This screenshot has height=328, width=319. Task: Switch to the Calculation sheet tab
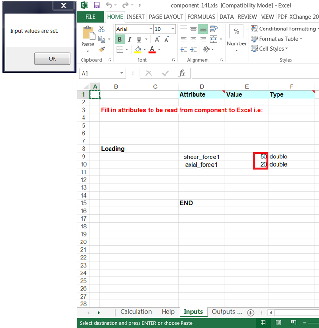tap(136, 312)
